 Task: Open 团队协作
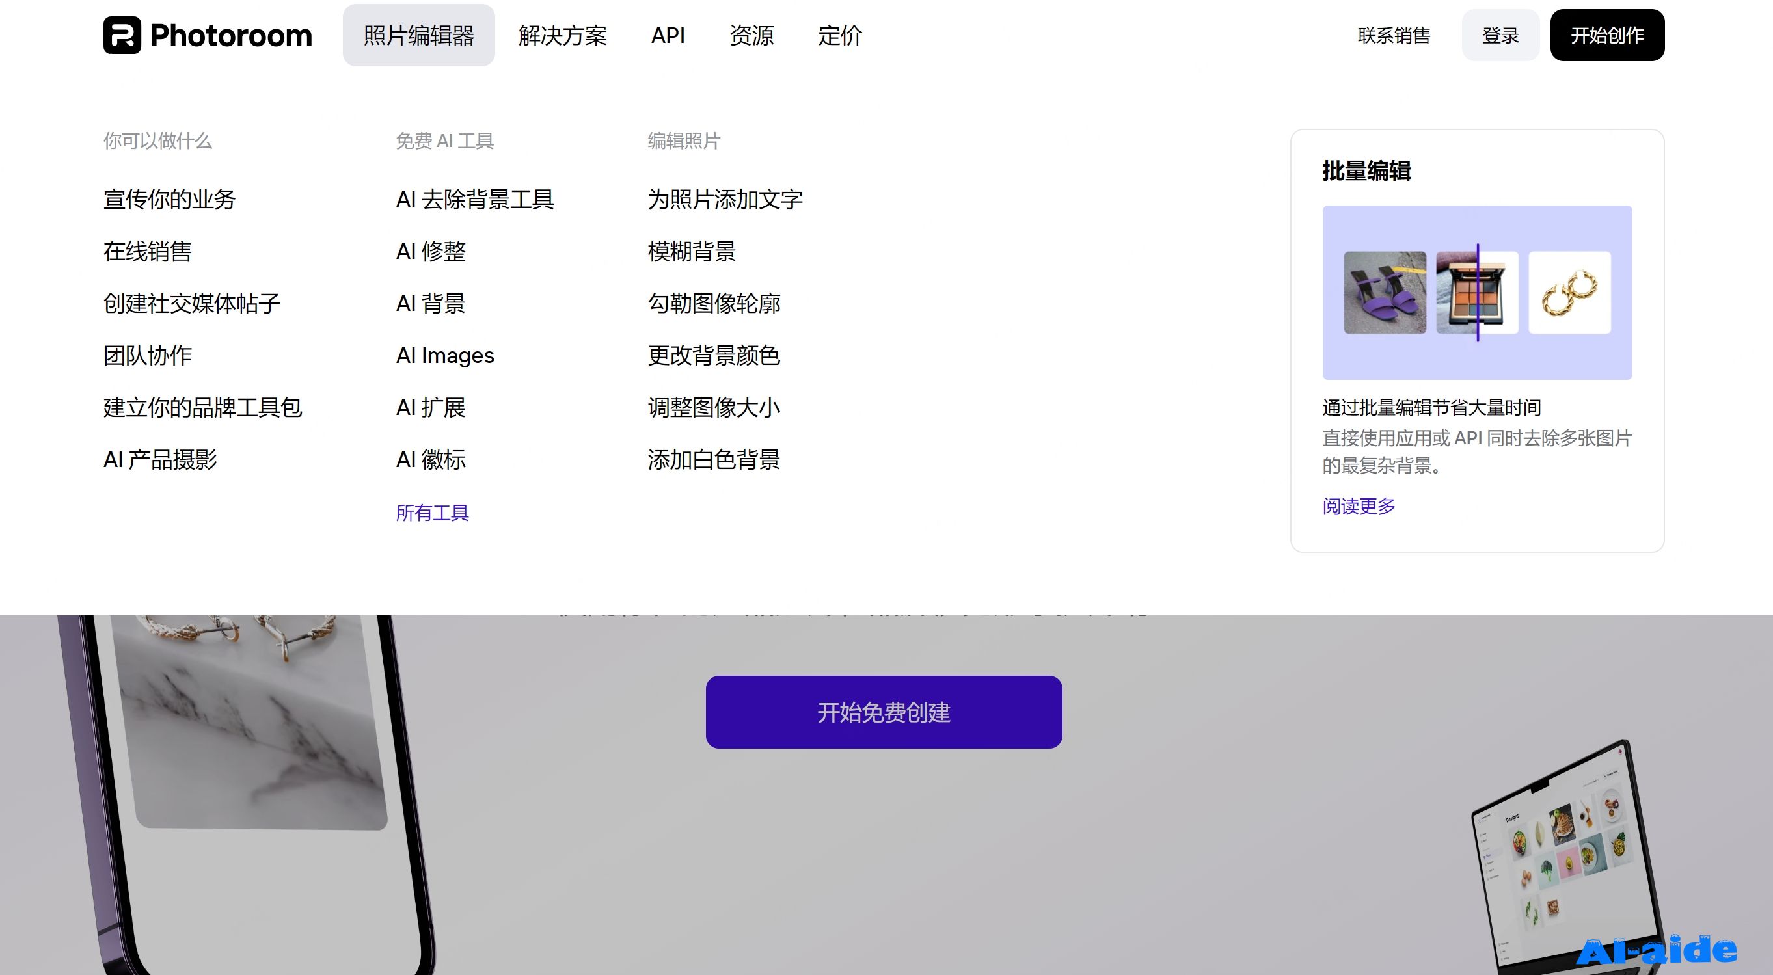click(x=147, y=356)
